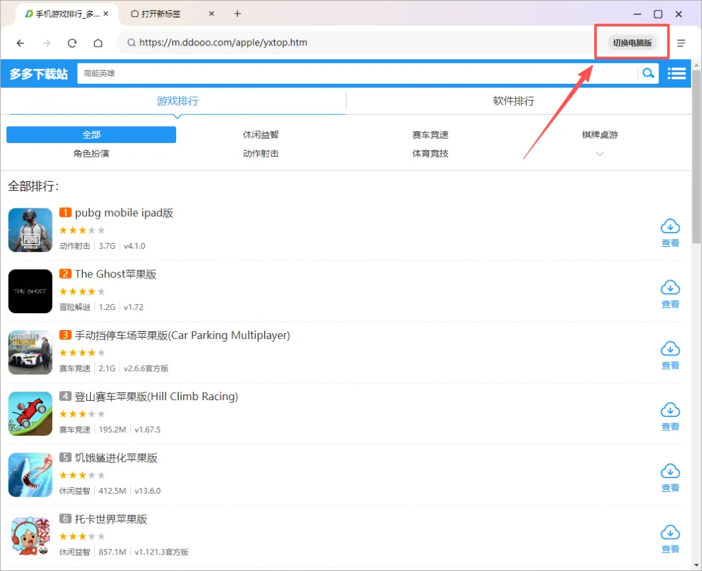Close the 手机游戏排行 tab
The width and height of the screenshot is (702, 571).
pos(106,14)
